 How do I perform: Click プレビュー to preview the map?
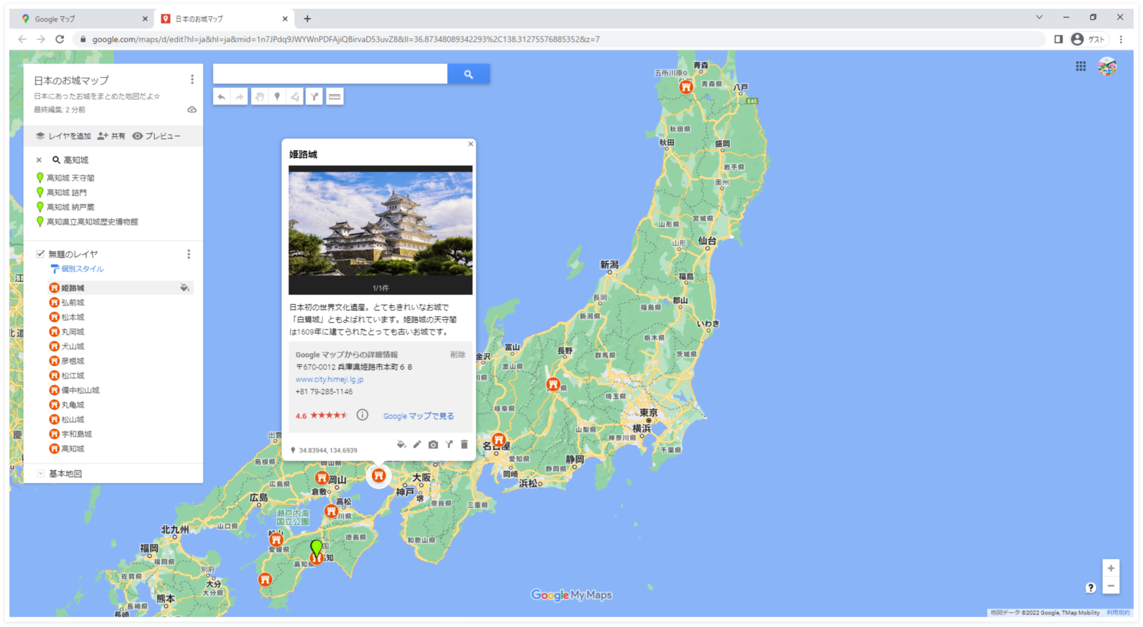coord(157,136)
